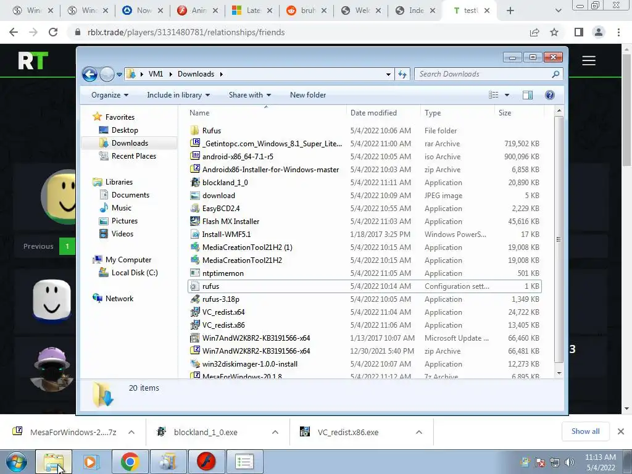Toggle the preview pane button
The height and width of the screenshot is (474, 632).
click(528, 95)
